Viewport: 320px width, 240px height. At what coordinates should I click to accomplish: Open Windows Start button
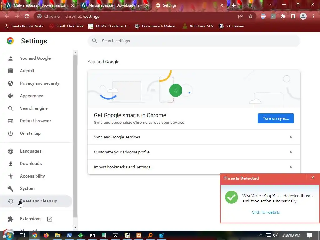pyautogui.click(x=8, y=235)
